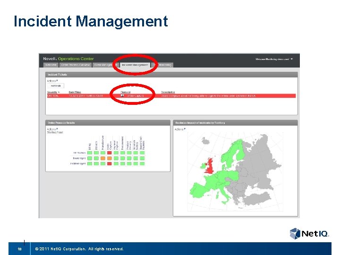
Task: Click the Starting Point label
Action: [x=55, y=132]
